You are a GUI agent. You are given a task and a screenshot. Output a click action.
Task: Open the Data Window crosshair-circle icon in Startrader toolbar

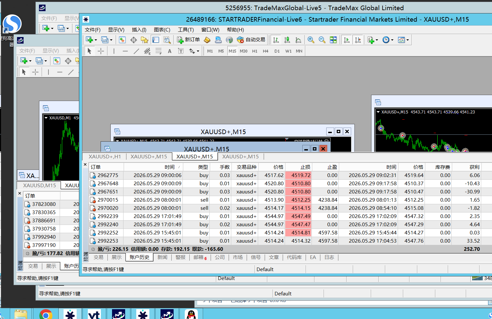pos(133,40)
